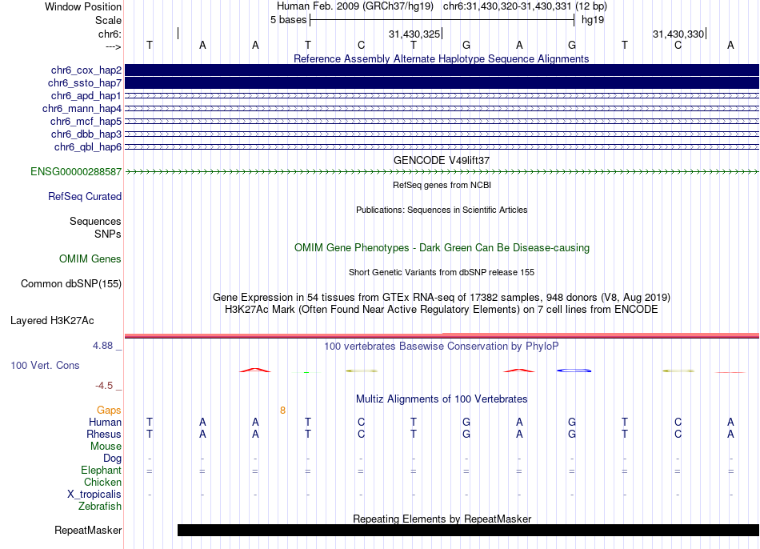
Task: Select the chr6_apd_hap1 alignment label
Action: [x=86, y=95]
